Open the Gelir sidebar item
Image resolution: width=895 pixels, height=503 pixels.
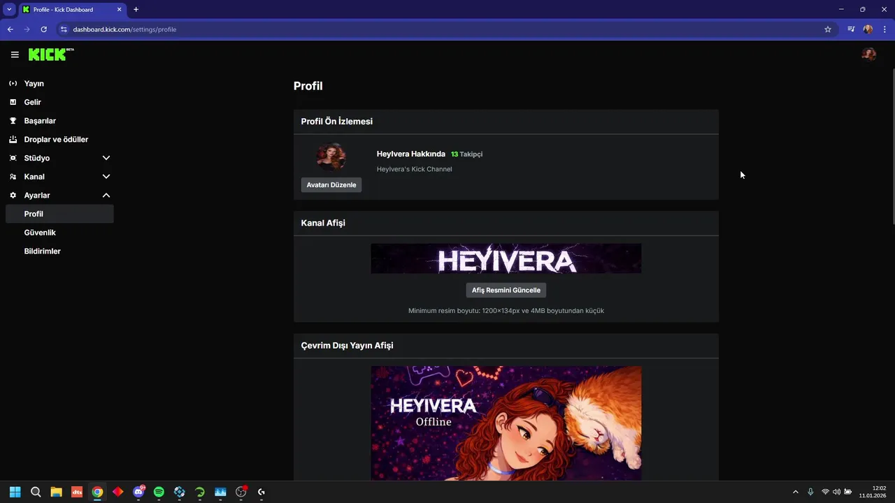32,102
